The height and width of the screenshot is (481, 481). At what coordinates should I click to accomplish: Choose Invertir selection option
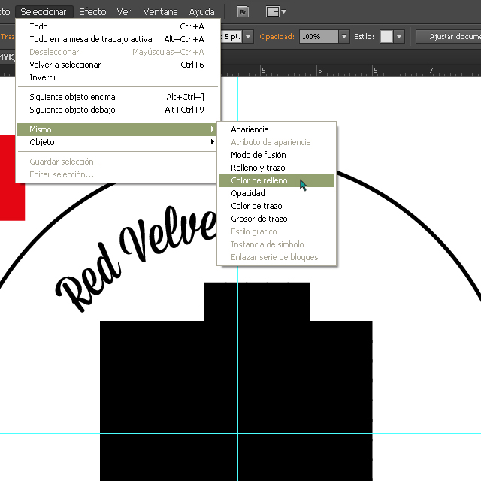[x=117, y=77]
